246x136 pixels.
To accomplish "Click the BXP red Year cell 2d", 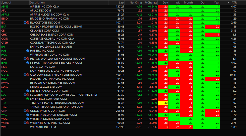I will coord(213,27).
